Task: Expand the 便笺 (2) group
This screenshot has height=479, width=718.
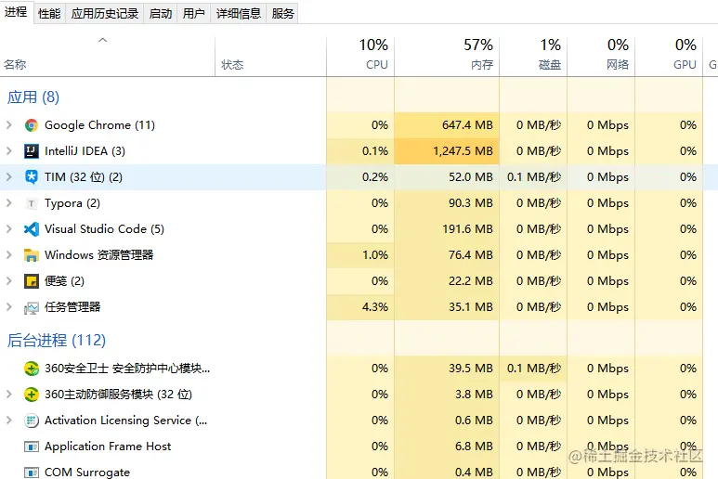Action: 8,281
